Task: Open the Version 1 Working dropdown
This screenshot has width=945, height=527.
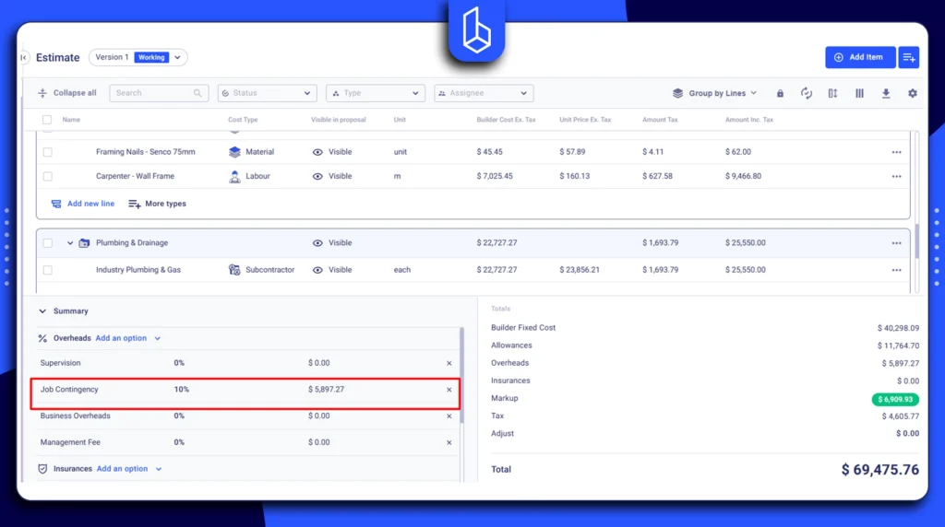Action: 138,57
